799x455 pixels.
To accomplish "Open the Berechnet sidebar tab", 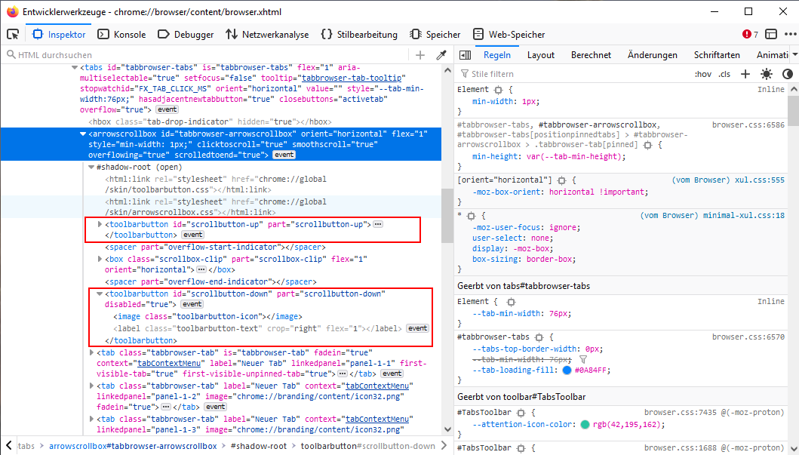I will tap(591, 55).
